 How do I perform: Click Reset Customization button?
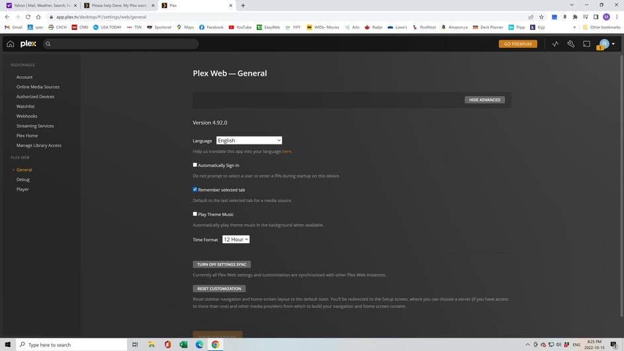pyautogui.click(x=219, y=289)
